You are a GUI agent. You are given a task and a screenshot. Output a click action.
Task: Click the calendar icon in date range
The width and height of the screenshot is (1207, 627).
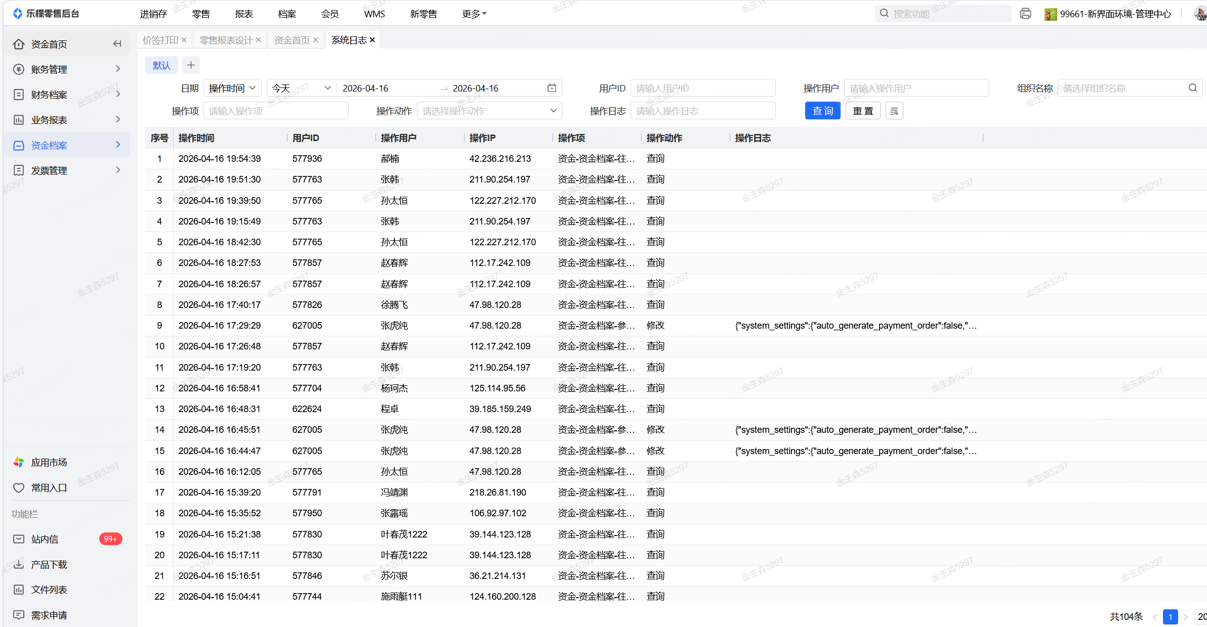tap(552, 88)
